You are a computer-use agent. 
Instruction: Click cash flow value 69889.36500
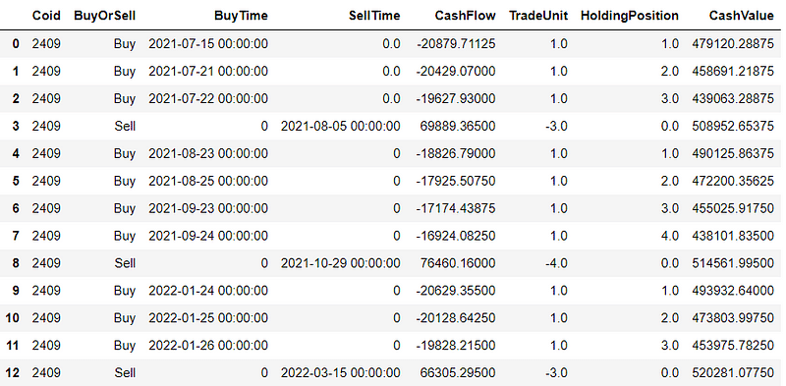[x=460, y=127]
